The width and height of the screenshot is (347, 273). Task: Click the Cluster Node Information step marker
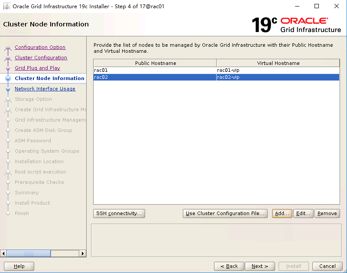click(8, 78)
